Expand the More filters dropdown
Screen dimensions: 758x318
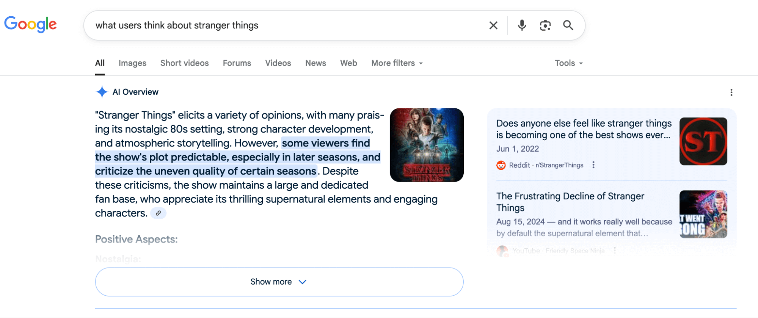(x=397, y=63)
